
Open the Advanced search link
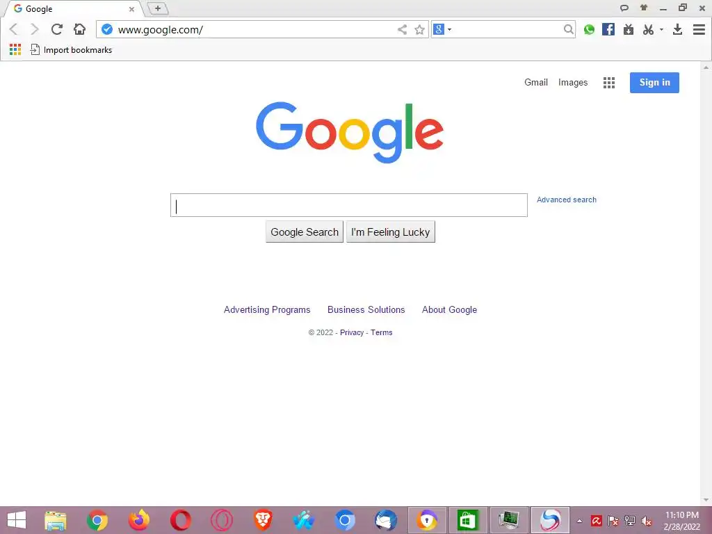[x=567, y=200]
